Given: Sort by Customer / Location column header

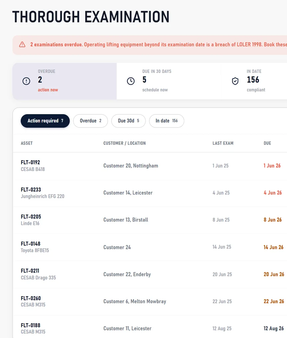Looking at the screenshot, I should (124, 143).
